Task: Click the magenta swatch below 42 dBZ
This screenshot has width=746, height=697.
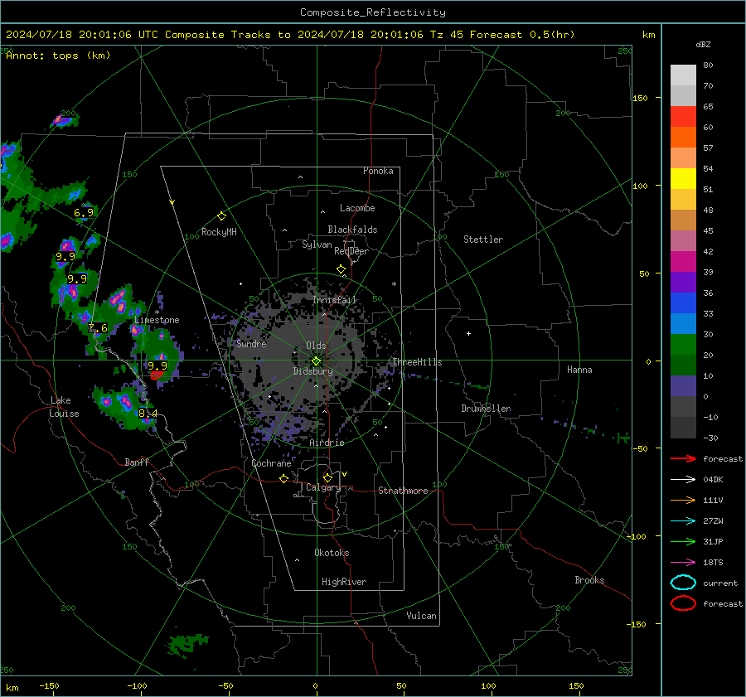Action: pos(683,262)
